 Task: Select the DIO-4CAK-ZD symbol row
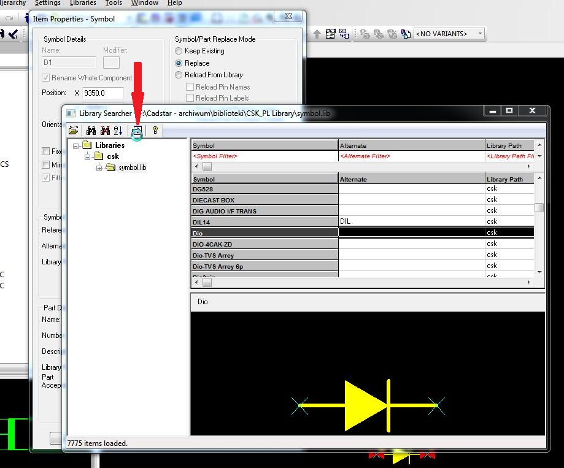[363, 244]
